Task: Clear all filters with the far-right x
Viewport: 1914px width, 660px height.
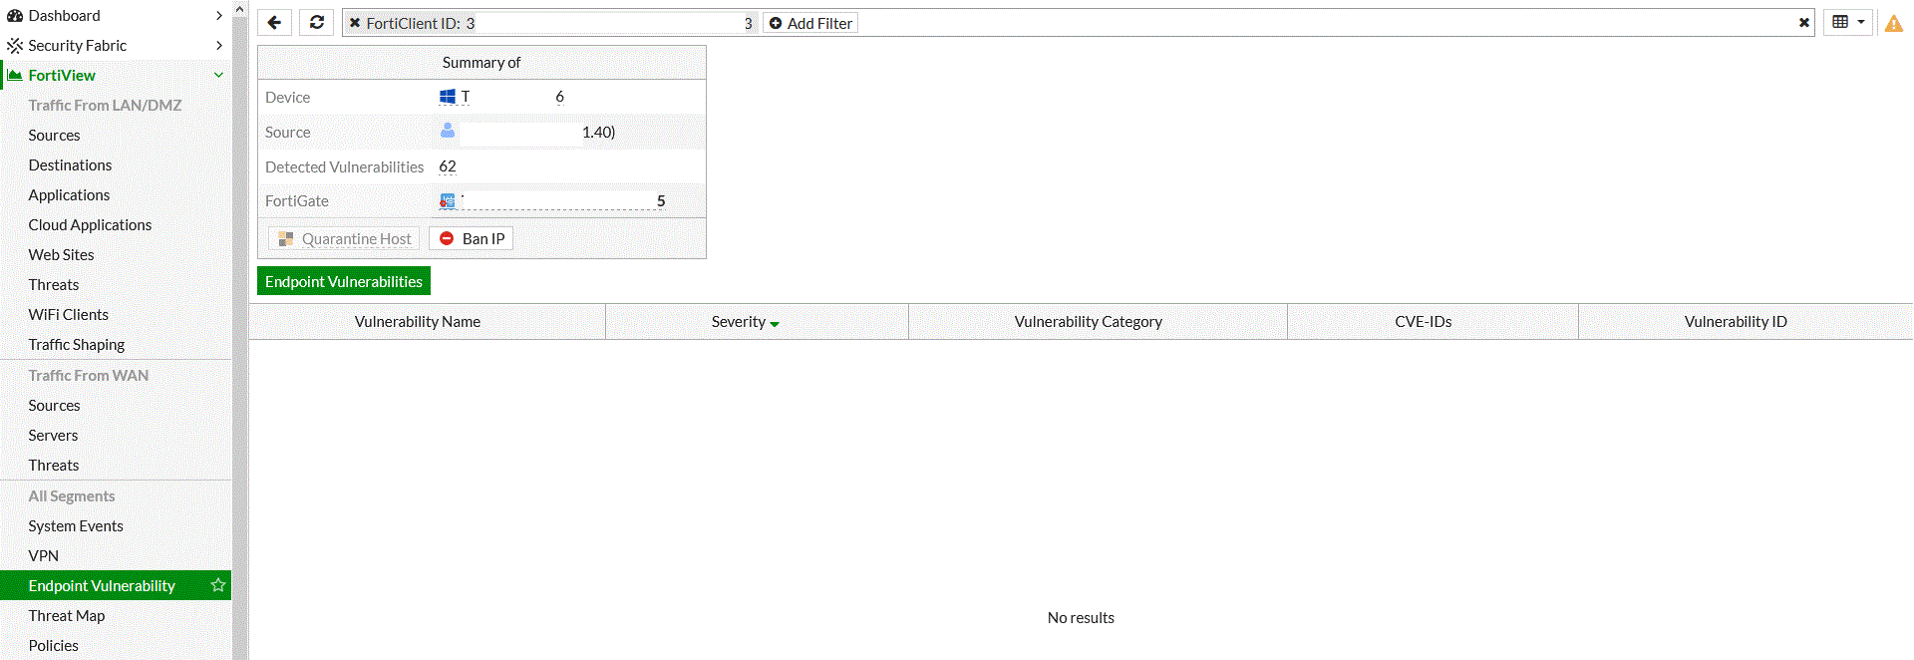Action: [x=1804, y=22]
